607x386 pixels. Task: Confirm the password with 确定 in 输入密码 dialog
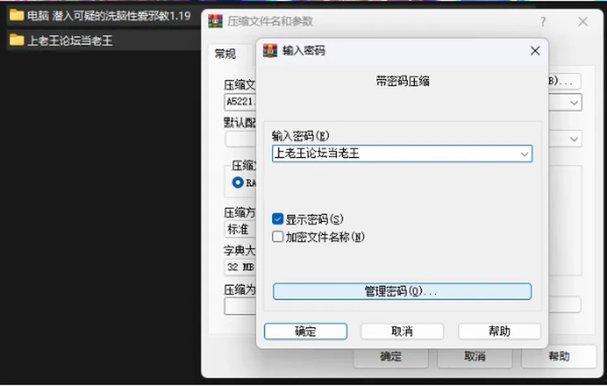click(305, 332)
